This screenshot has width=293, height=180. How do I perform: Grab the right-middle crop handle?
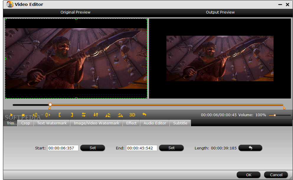coord(147,59)
